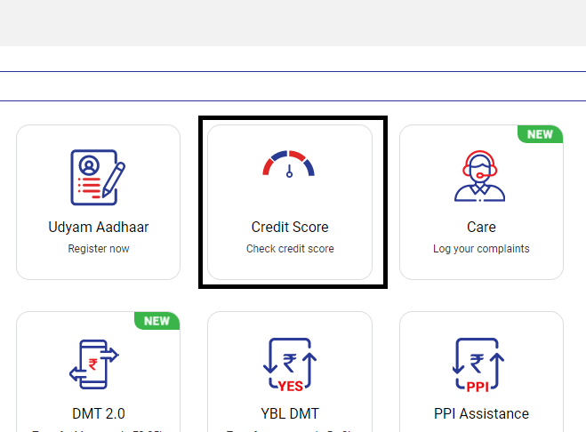The image size is (586, 432).
Task: Open the Credit Score title
Action: [x=290, y=228]
